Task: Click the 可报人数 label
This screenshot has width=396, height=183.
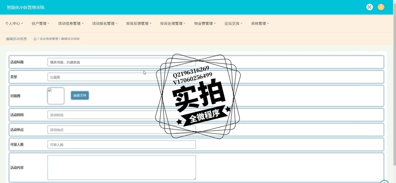Action: [x=17, y=145]
